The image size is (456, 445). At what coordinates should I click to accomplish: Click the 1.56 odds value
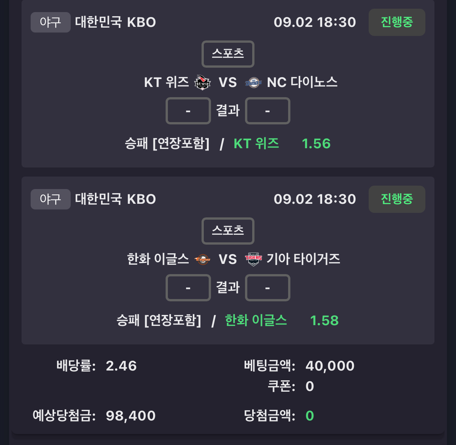pos(316,144)
